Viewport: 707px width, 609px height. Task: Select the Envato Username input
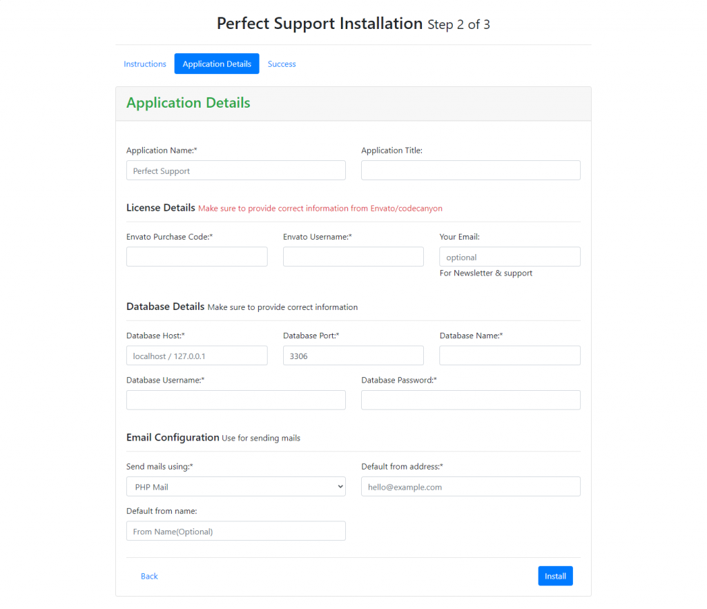click(x=353, y=257)
